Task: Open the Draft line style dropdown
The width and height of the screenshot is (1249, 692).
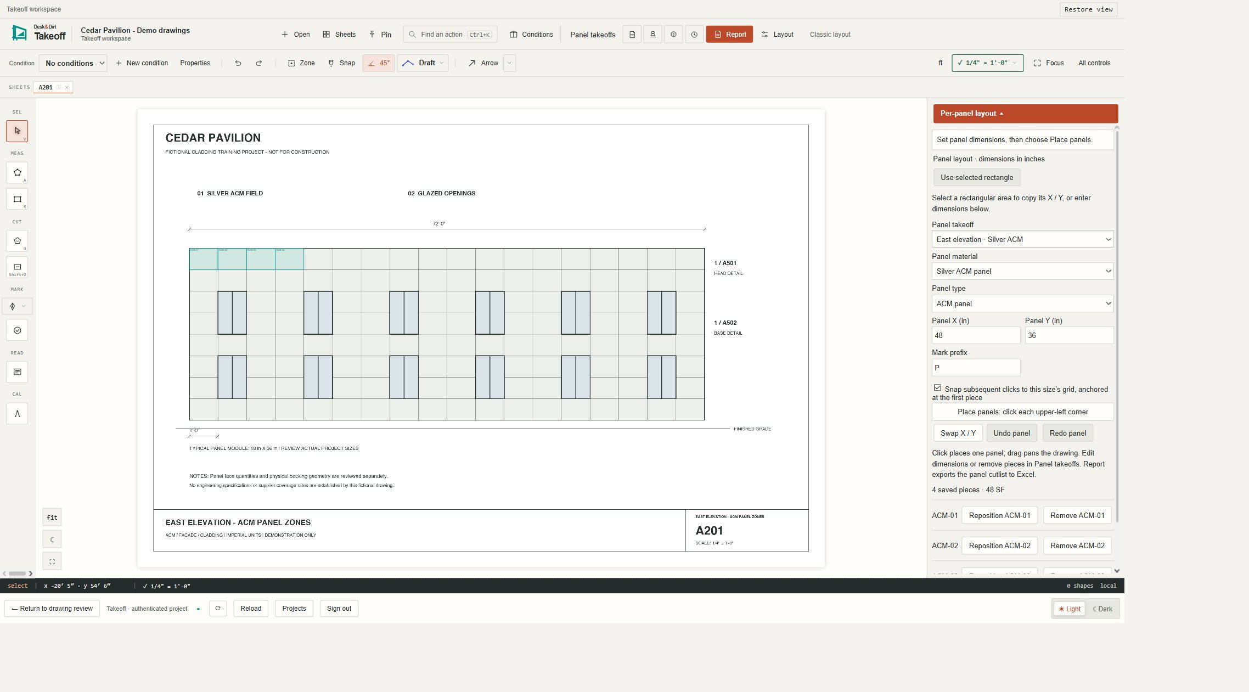Action: (423, 63)
